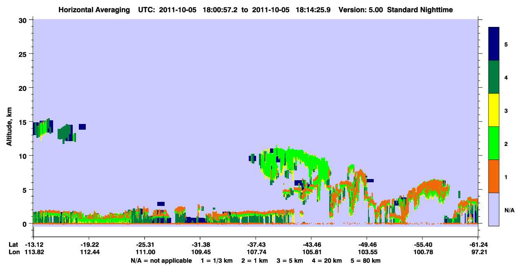Click the latitude value -13.12
Screen dimensions: 531x272
coord(33,245)
